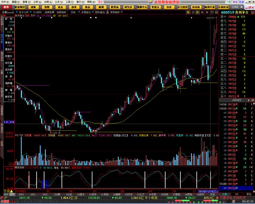Screen dimensions: 255x204
Task: Switch to the 分笔 tab
Action: point(225,194)
